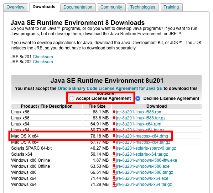Viewport: 213px width, 193px height.
Task: Click the Solaris x64 row label
Action: (x=22, y=154)
